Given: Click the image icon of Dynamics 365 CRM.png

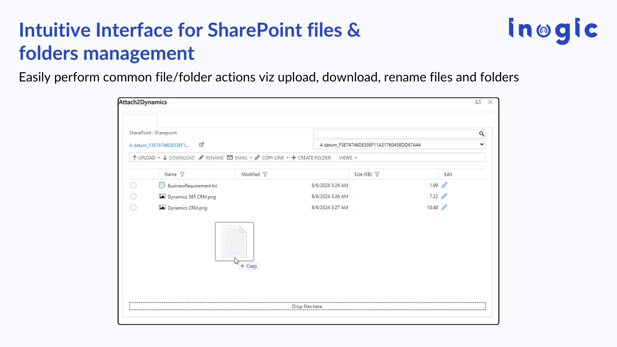Looking at the screenshot, I should pyautogui.click(x=162, y=196).
